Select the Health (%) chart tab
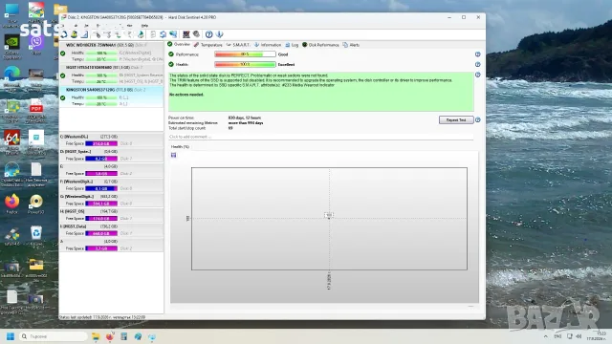Screen dimensions: 612x344 pyautogui.click(x=180, y=146)
